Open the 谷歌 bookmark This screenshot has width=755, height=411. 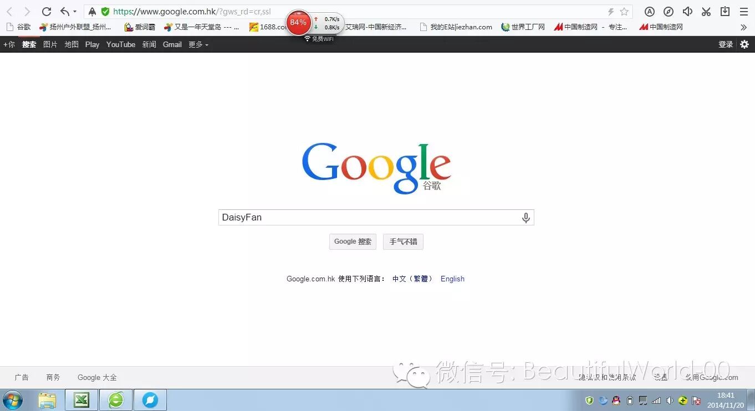[x=18, y=27]
